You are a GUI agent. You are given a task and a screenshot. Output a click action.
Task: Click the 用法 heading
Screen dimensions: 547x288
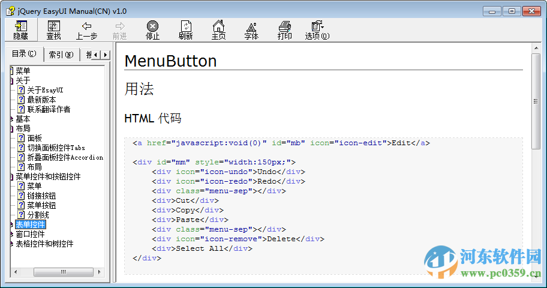pos(139,89)
